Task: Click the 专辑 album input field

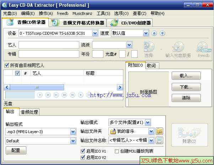Action: pos(49,54)
